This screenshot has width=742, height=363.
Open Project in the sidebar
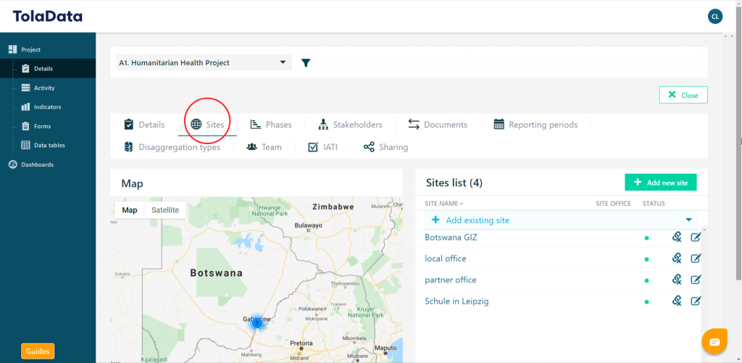pos(30,49)
